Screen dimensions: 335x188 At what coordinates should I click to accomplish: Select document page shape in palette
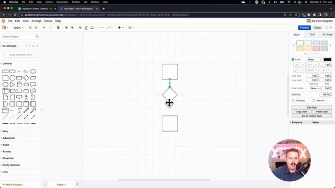[x=5, y=98]
